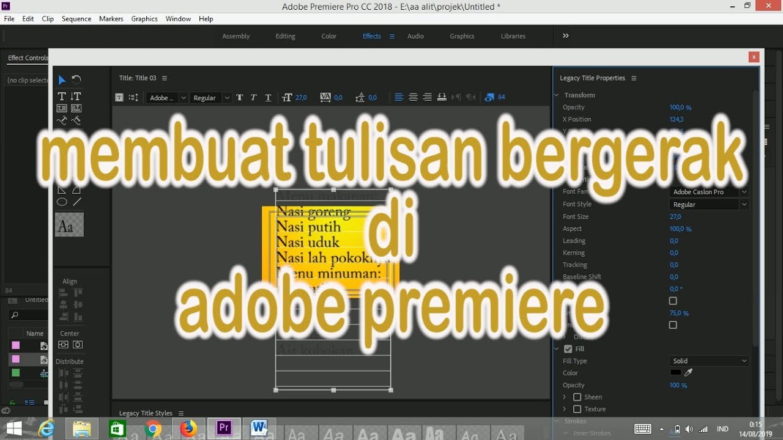Image resolution: width=783 pixels, height=440 pixels.
Task: Click the Leading icon
Action: click(360, 97)
